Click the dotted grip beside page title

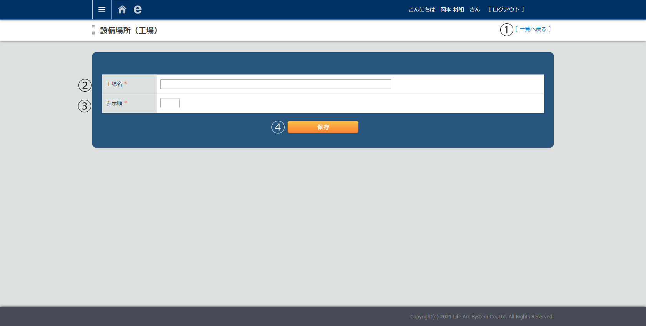point(93,30)
